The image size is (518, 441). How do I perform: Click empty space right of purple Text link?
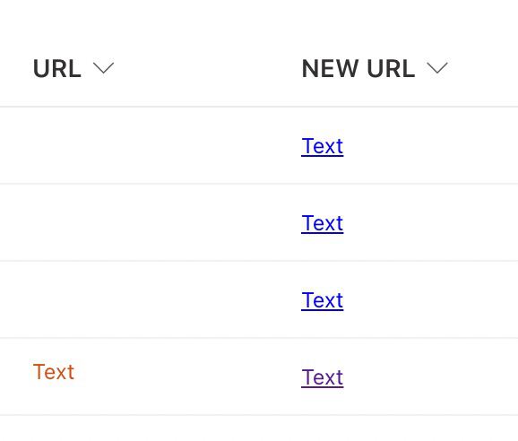431,376
